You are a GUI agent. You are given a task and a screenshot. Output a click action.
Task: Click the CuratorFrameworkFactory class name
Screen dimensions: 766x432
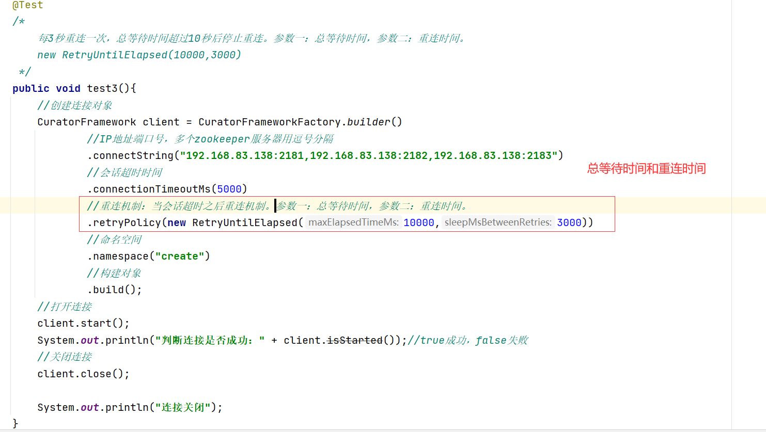(x=270, y=122)
